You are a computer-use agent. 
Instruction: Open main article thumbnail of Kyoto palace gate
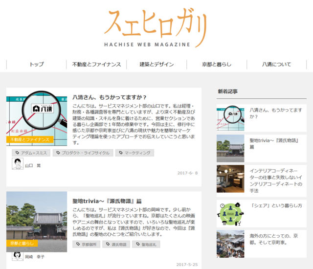pos(37,222)
